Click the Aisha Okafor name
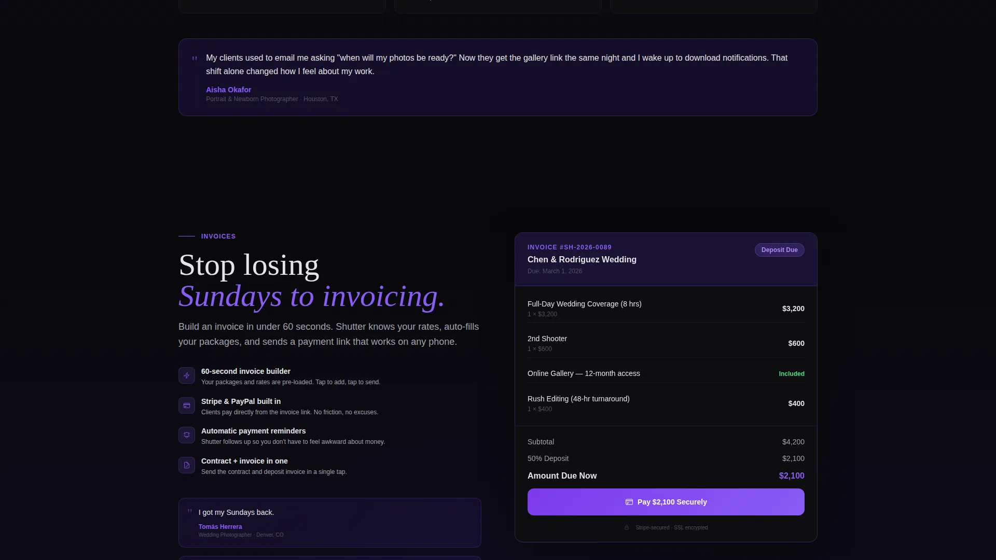The width and height of the screenshot is (996, 560). tap(228, 90)
